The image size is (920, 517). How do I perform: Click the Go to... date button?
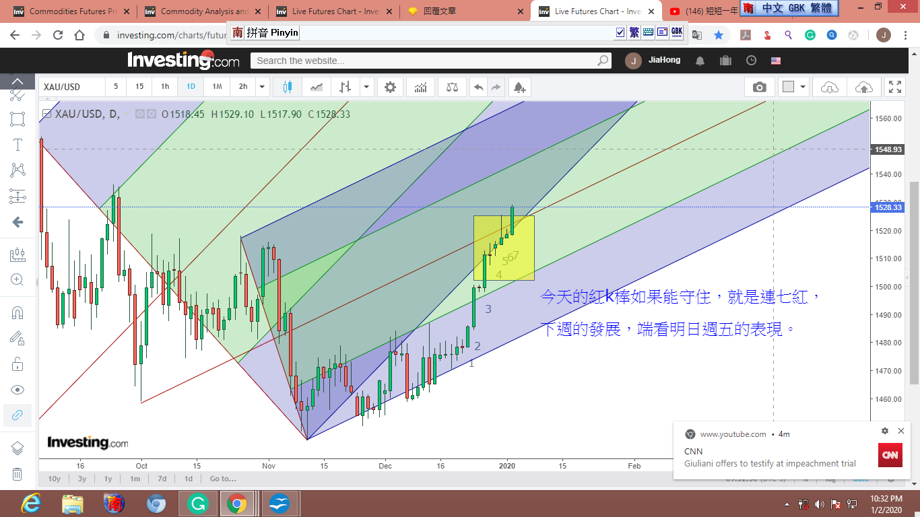[223, 479]
